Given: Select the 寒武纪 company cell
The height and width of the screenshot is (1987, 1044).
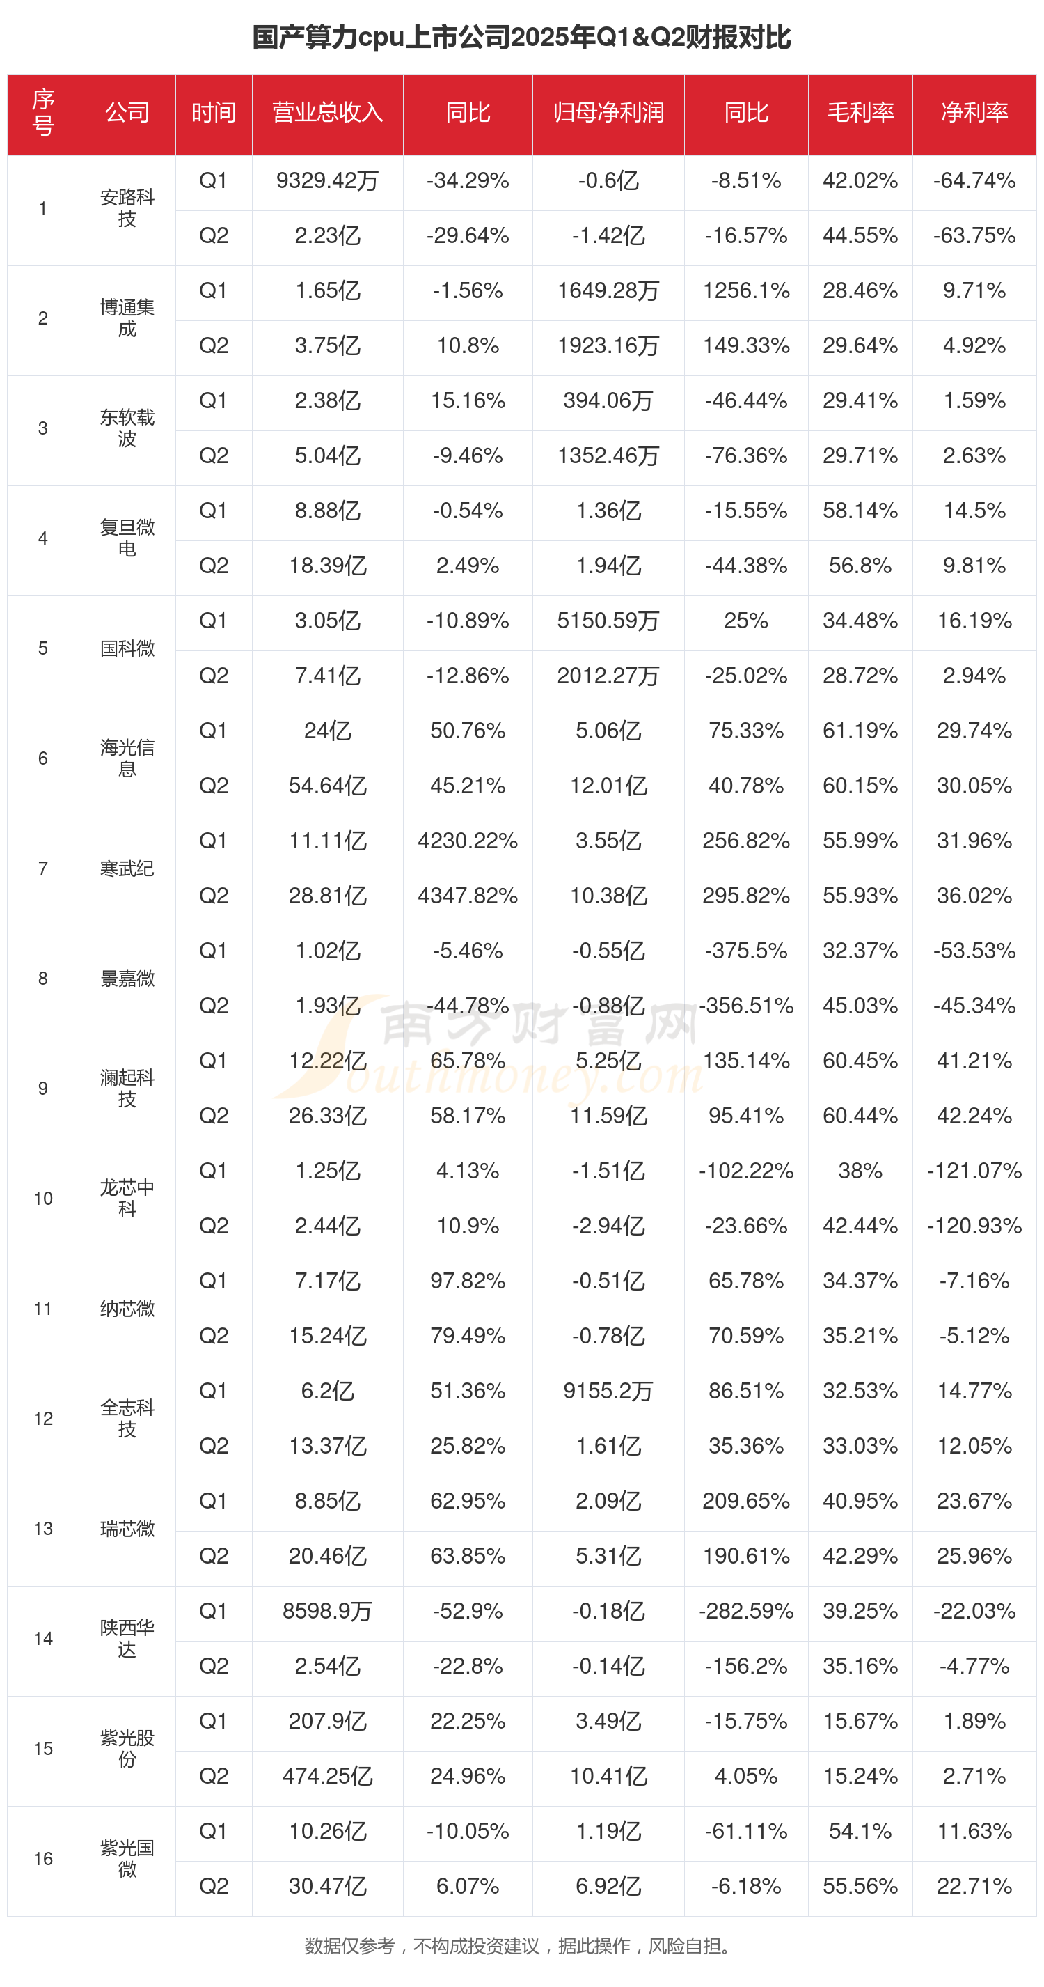Looking at the screenshot, I should [x=127, y=868].
